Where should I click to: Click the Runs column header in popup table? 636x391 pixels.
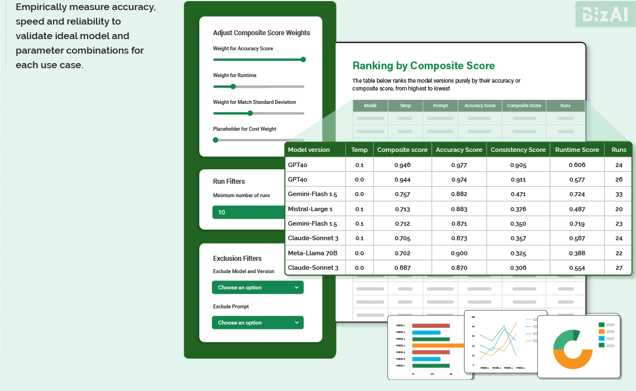(619, 150)
